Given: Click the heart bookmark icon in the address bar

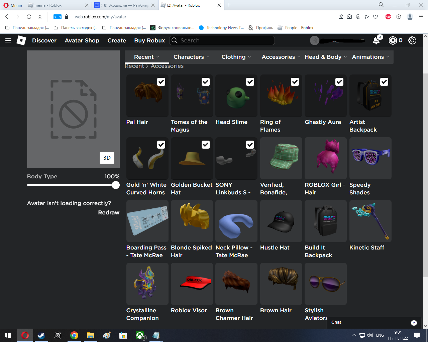Looking at the screenshot, I should pos(376,17).
